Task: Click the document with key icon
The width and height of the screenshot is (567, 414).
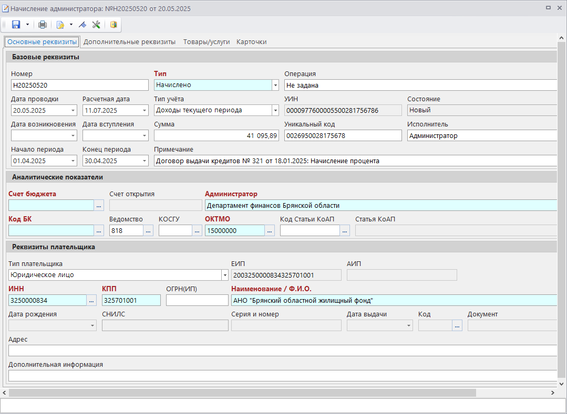Action: (x=60, y=25)
